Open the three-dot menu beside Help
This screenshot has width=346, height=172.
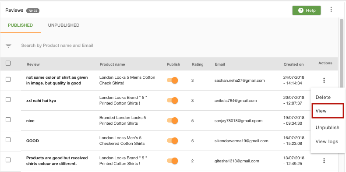point(331,10)
